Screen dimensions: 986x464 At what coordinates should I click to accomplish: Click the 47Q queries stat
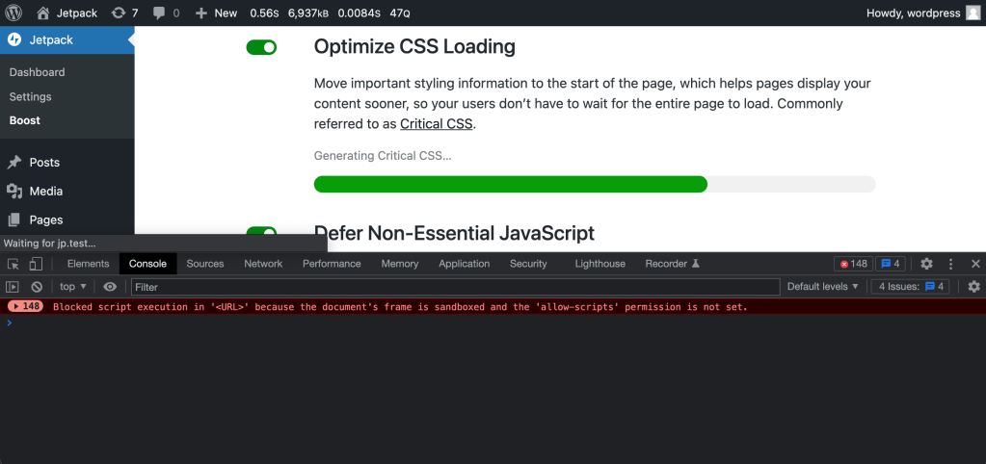point(400,13)
